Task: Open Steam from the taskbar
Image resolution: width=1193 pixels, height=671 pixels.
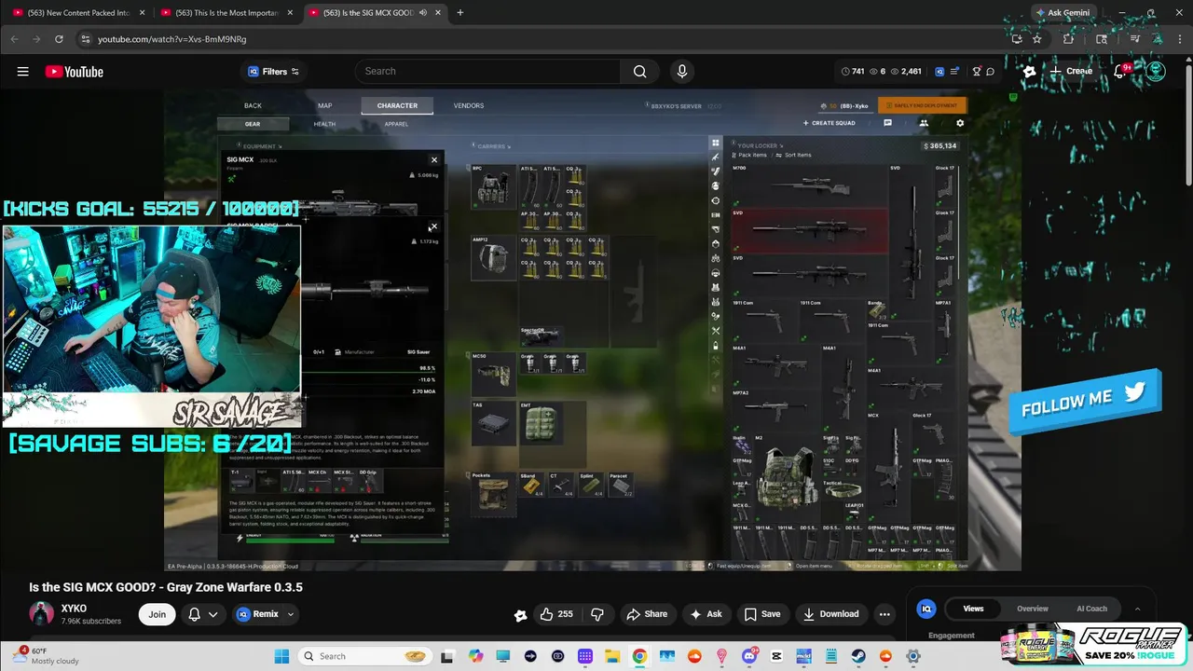Action: pos(857,656)
